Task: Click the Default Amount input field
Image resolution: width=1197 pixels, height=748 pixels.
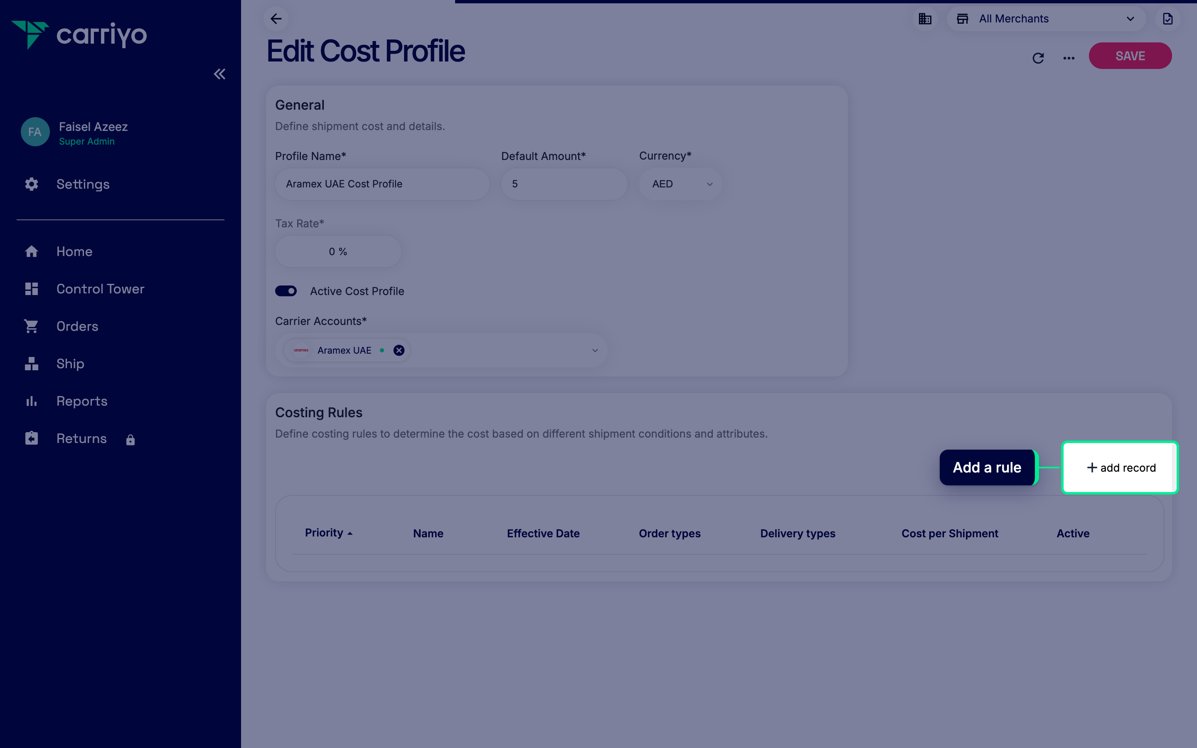Action: [x=564, y=184]
